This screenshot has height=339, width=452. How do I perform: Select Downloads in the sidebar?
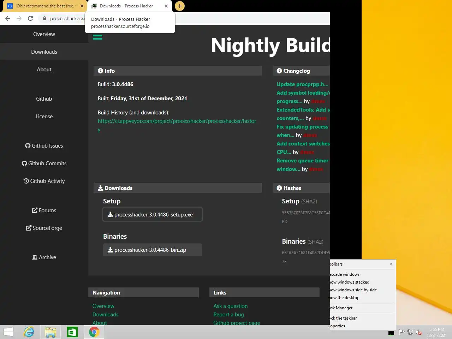coord(44,52)
